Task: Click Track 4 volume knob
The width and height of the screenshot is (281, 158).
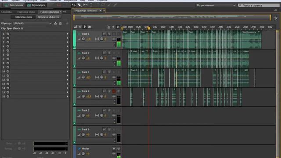Action: (x=83, y=97)
